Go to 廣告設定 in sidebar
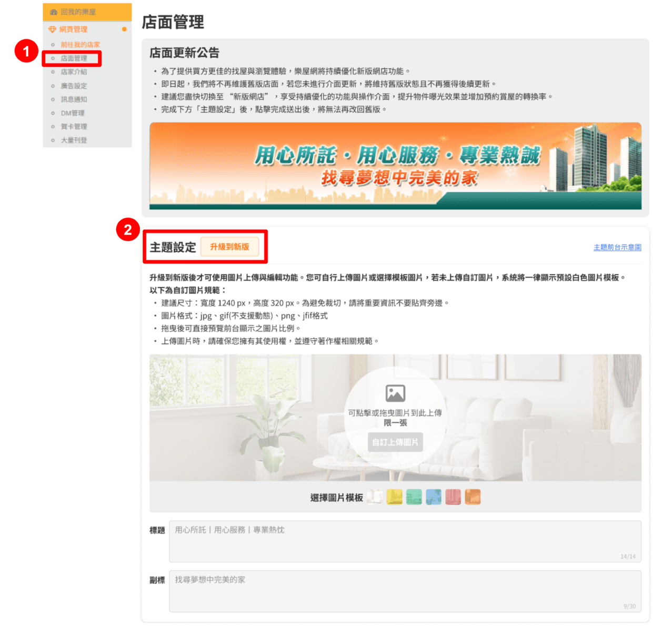The height and width of the screenshot is (631, 672). pos(74,86)
